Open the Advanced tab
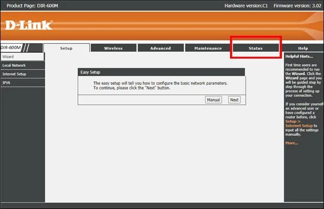The width and height of the screenshot is (324, 209). [x=160, y=48]
